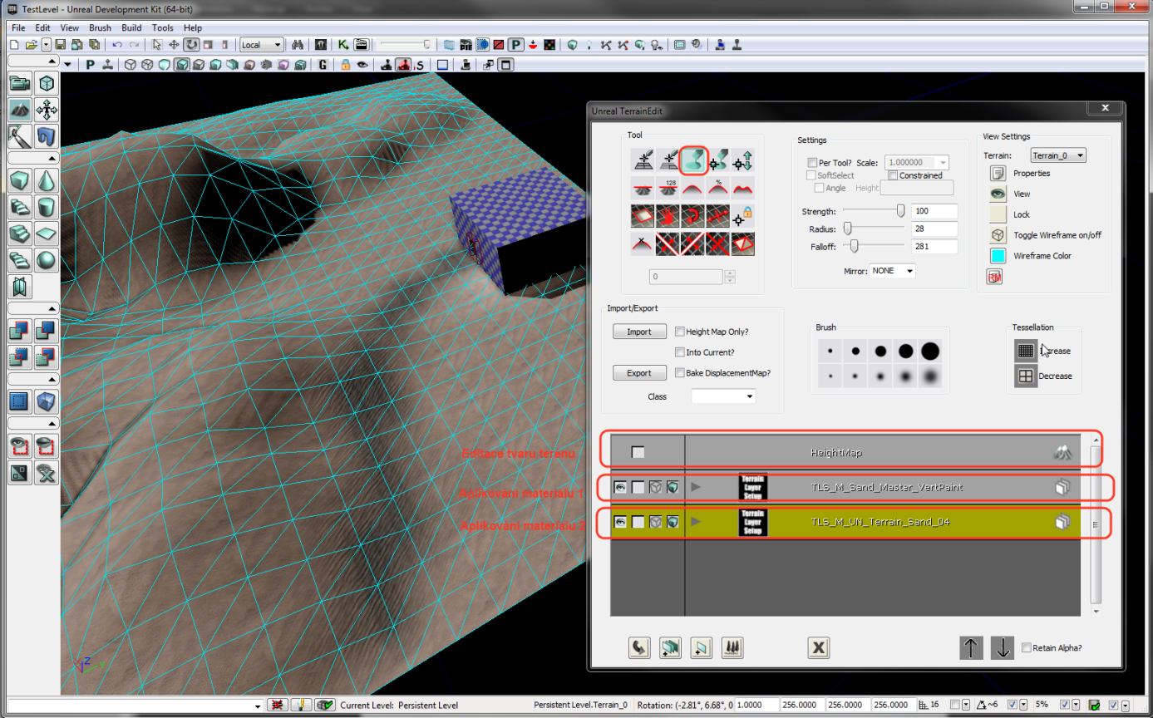
Task: Move selected layer up with arrow button
Action: click(x=971, y=648)
